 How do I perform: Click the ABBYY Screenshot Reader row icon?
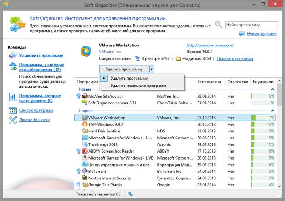[85, 151]
